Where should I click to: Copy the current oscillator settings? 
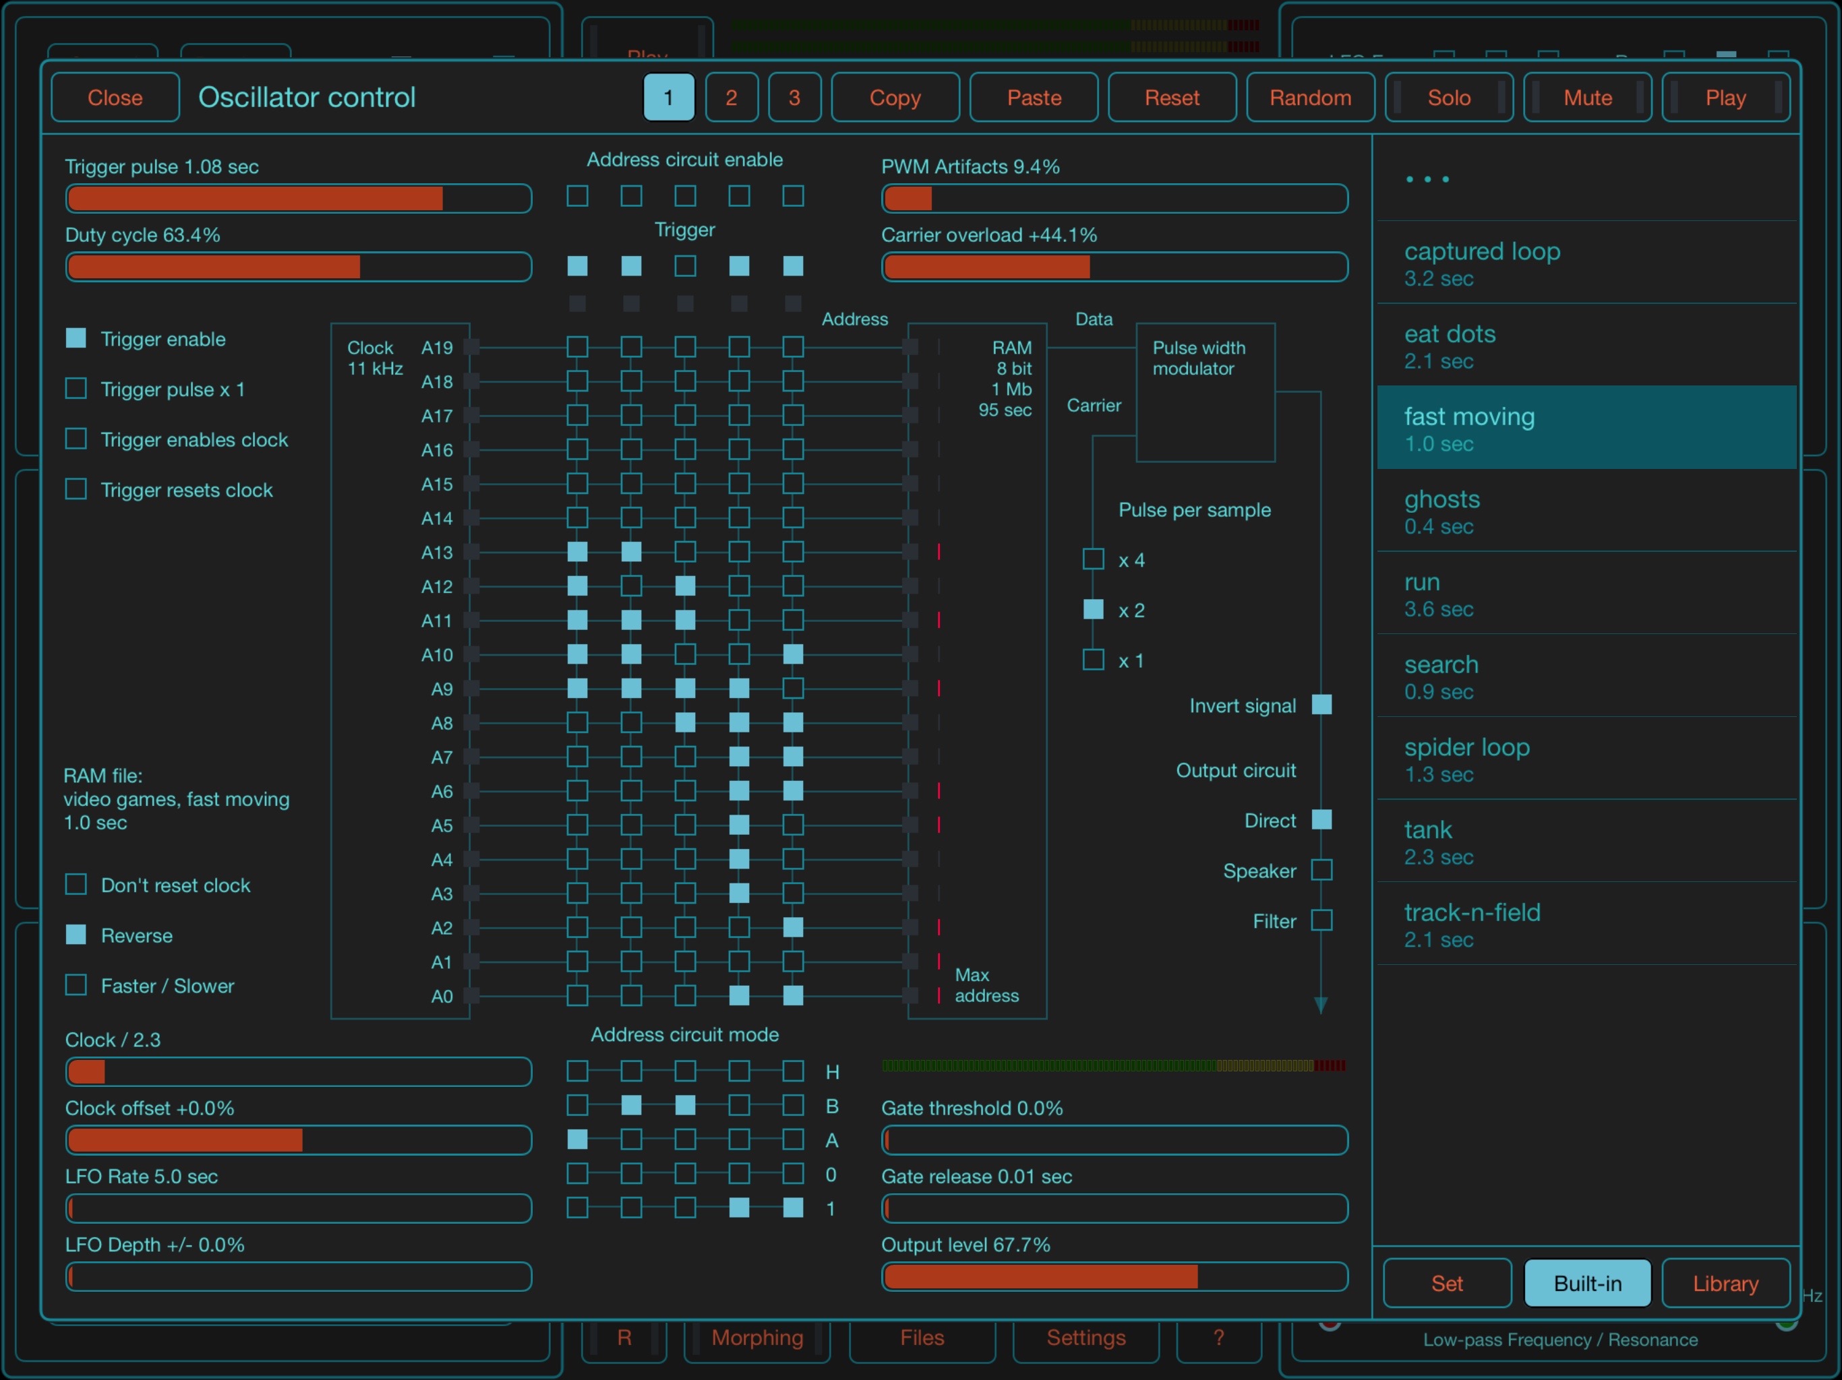tap(895, 98)
